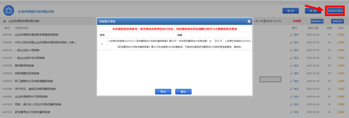This screenshot has height=118, width=349.
Task: Close the 风险提示信息 dialog with X
Action: [249, 21]
